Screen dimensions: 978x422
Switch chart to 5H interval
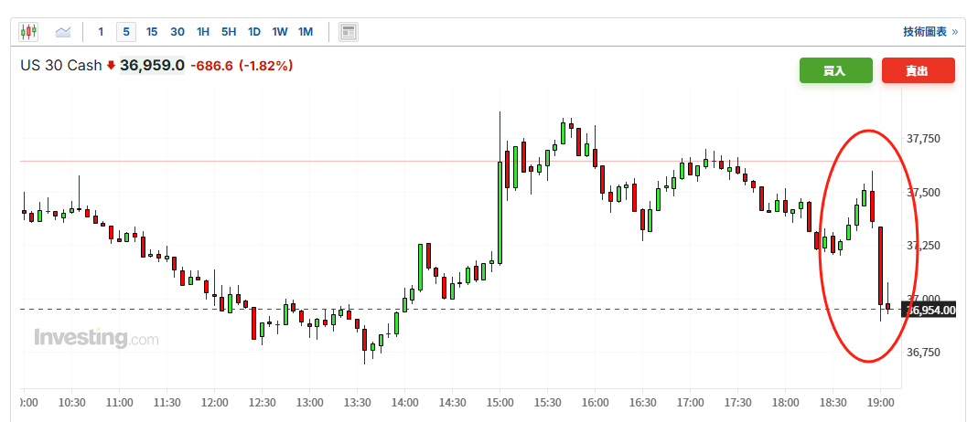(229, 32)
